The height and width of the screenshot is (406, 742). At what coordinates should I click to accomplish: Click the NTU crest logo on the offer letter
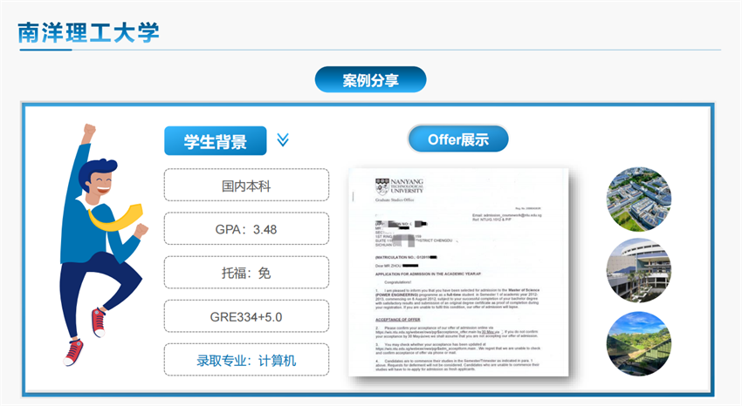tap(381, 185)
